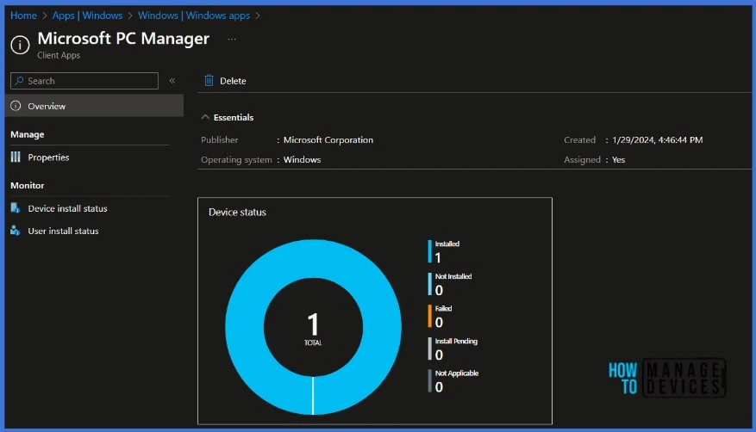The height and width of the screenshot is (432, 756).
Task: Open Properties under Manage
Action: (48, 157)
